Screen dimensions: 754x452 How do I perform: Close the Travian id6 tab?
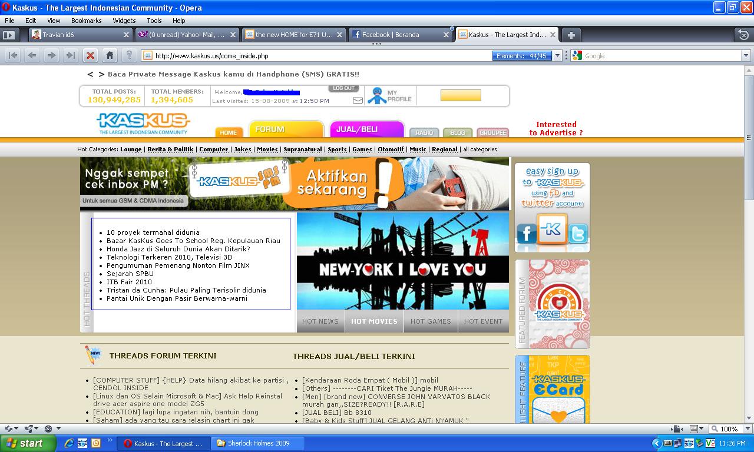(x=126, y=35)
